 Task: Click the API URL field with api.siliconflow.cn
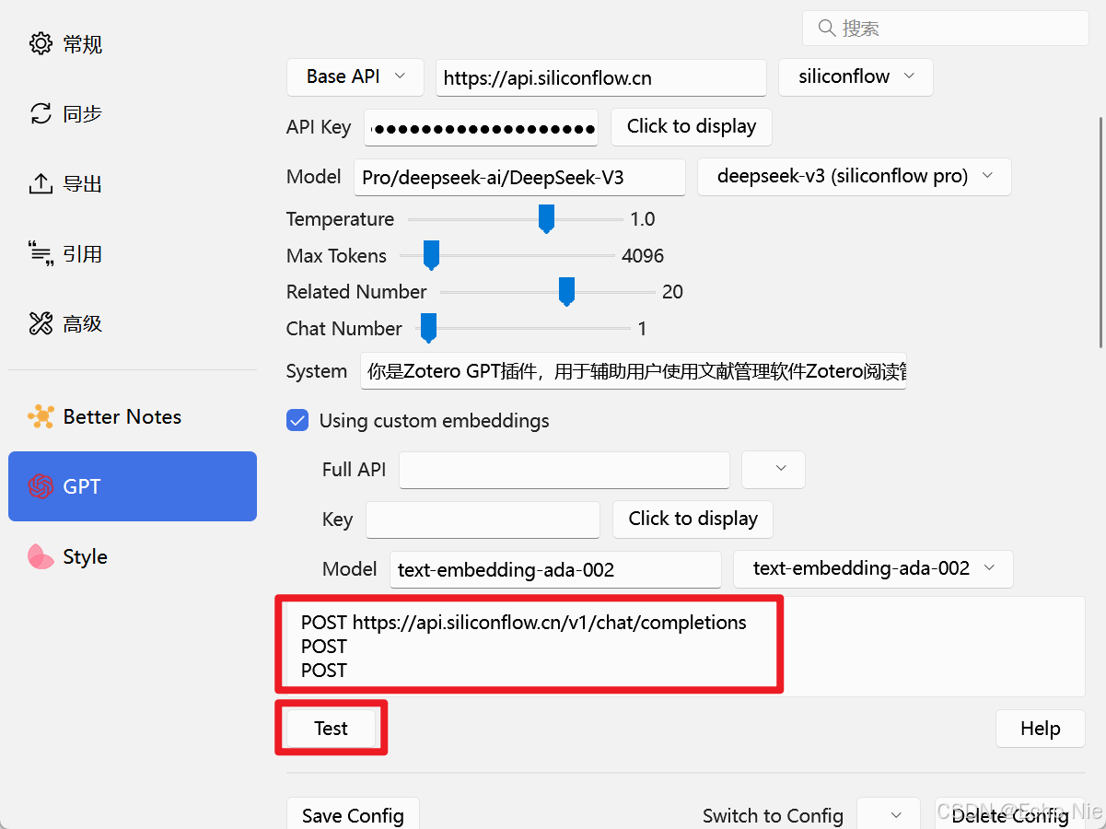point(601,77)
